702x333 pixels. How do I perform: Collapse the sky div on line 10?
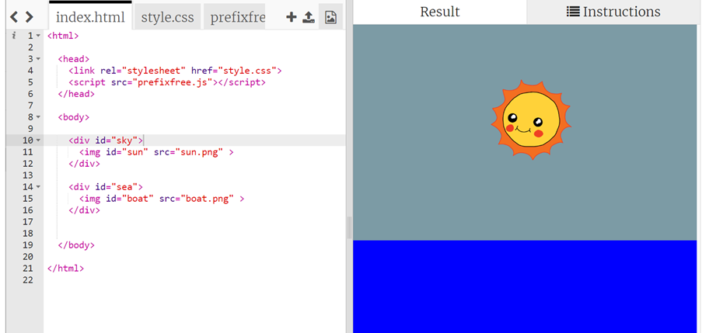38,140
